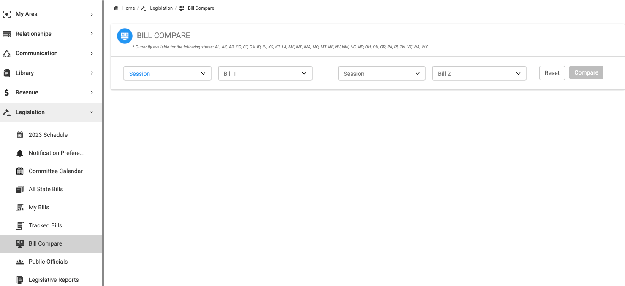625x286 pixels.
Task: Click the Bill Compare breadcrumb monitor icon
Action: point(181,8)
